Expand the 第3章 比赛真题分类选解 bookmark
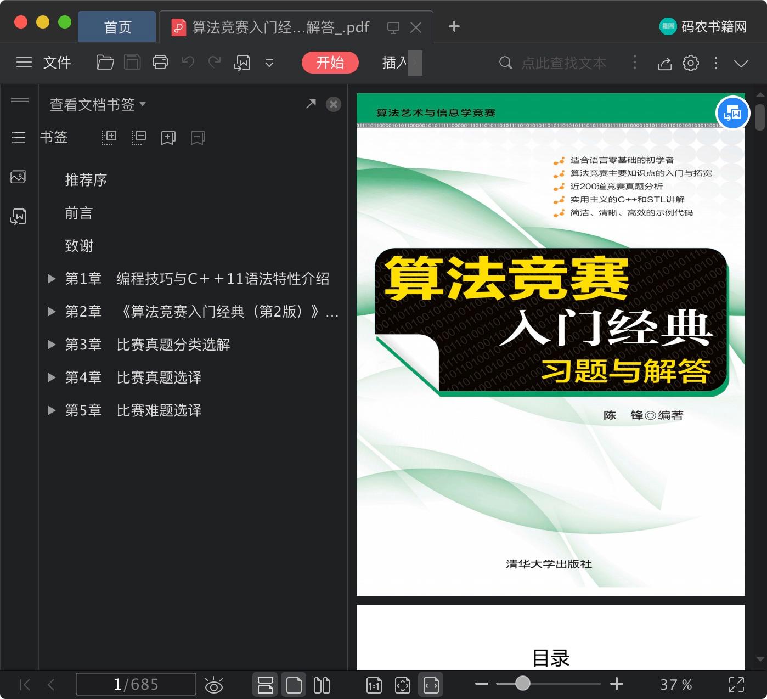Image resolution: width=767 pixels, height=699 pixels. click(x=52, y=345)
